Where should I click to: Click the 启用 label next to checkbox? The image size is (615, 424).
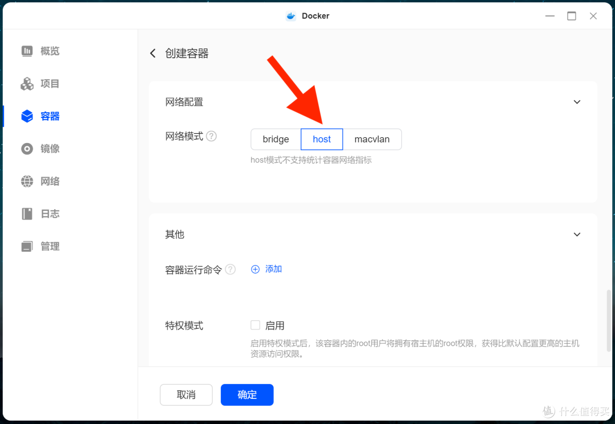[x=274, y=326]
